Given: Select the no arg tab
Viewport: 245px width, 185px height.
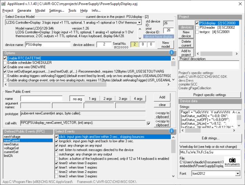Looking at the screenshot, I should (x=77, y=99).
